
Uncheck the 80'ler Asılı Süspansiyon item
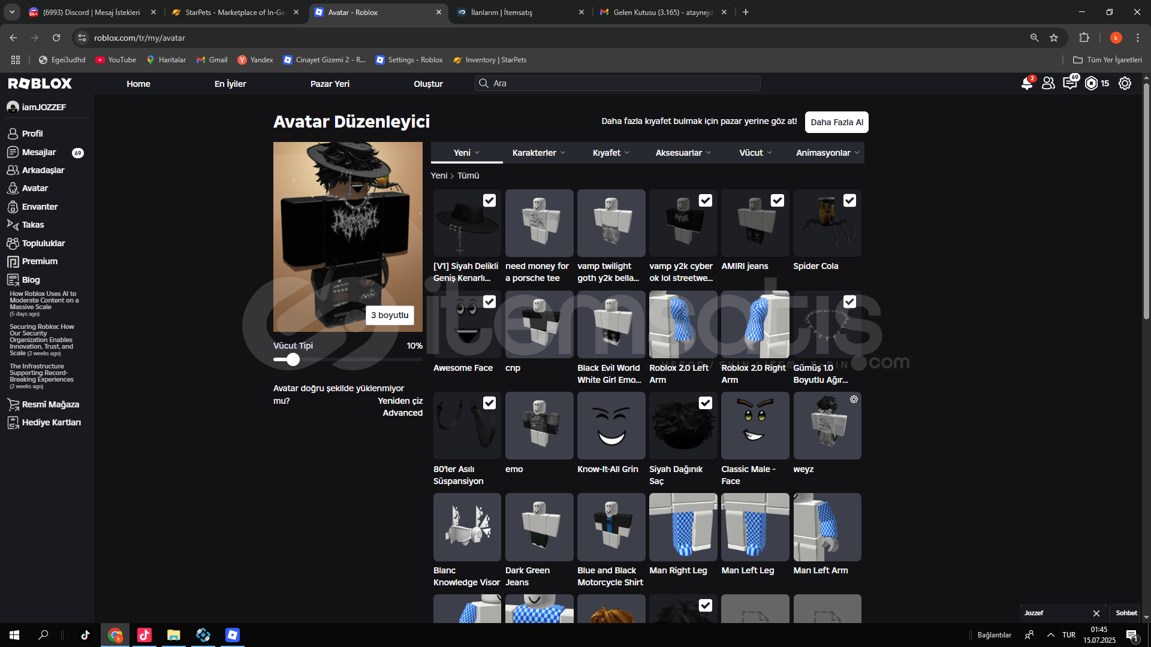click(x=489, y=403)
